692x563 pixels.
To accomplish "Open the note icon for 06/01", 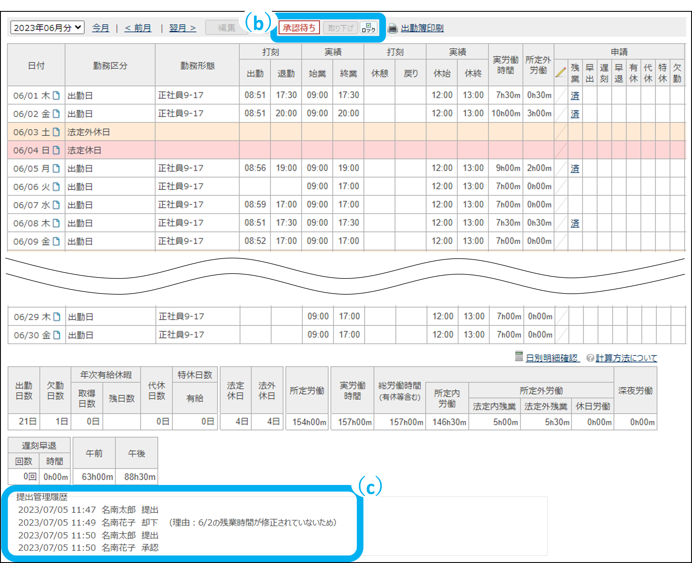I will pos(56,95).
